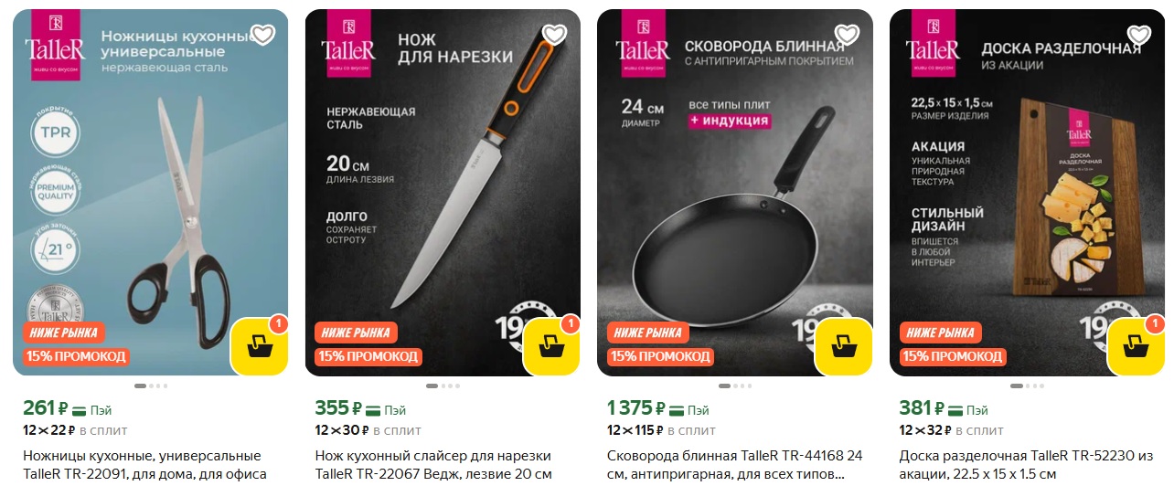Add blini frying pan to cart
This screenshot has width=1174, height=486.
(844, 347)
